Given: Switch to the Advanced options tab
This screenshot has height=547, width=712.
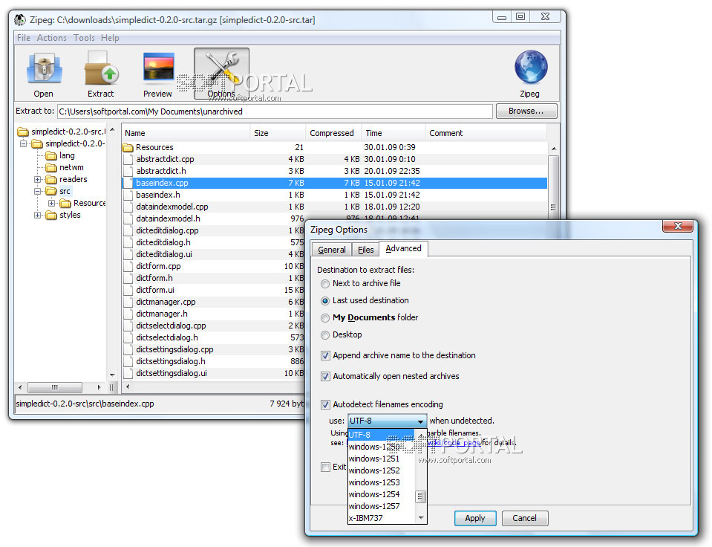Looking at the screenshot, I should [403, 249].
